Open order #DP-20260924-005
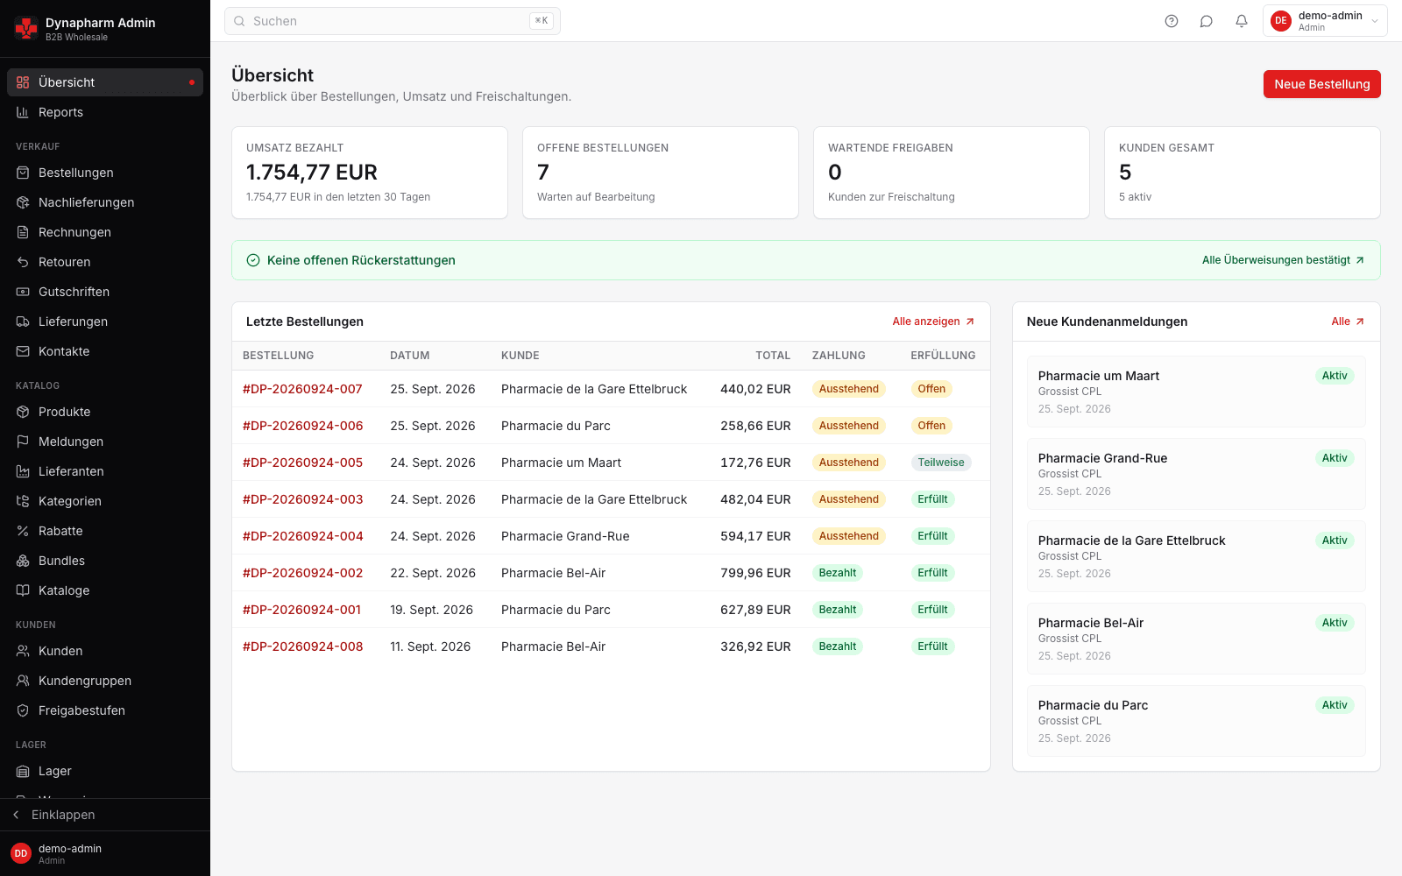1402x876 pixels. click(302, 463)
